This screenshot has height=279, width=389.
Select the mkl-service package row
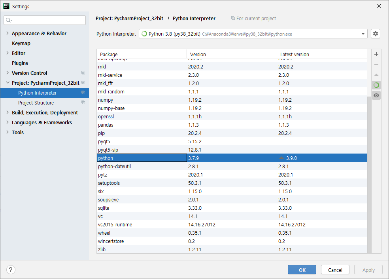[x=232, y=75]
